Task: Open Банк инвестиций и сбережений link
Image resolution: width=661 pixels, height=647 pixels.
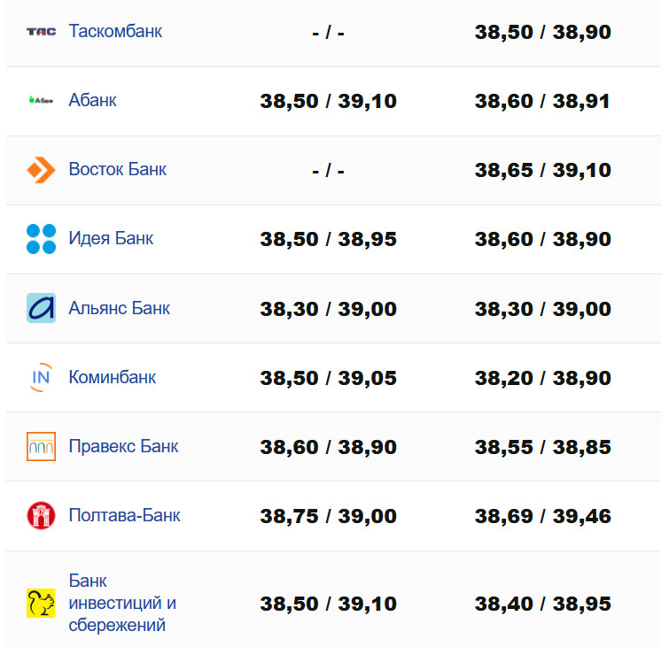Action: 121,604
